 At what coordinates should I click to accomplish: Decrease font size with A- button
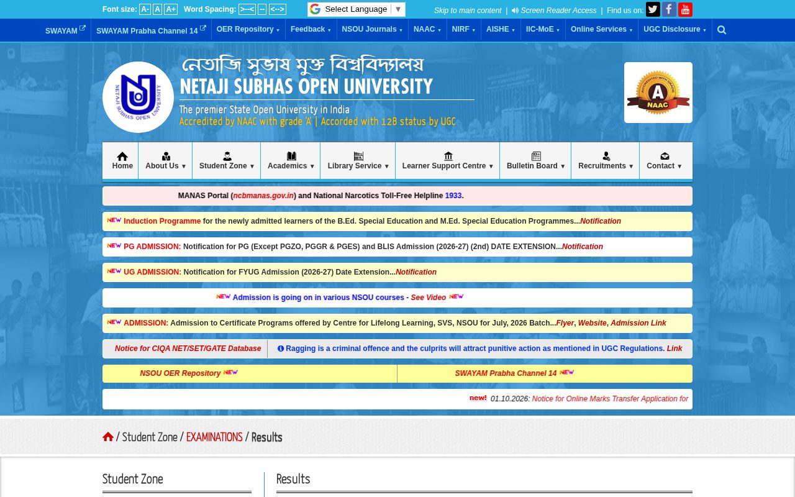[x=145, y=9]
